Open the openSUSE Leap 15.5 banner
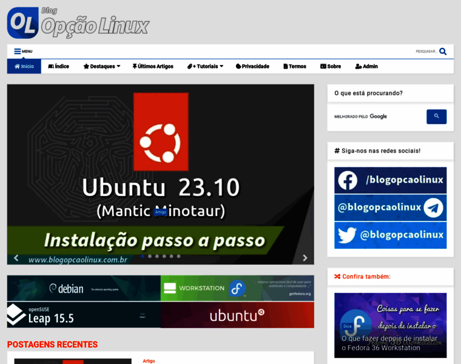Screen dimensions: 461x364 click(84, 315)
